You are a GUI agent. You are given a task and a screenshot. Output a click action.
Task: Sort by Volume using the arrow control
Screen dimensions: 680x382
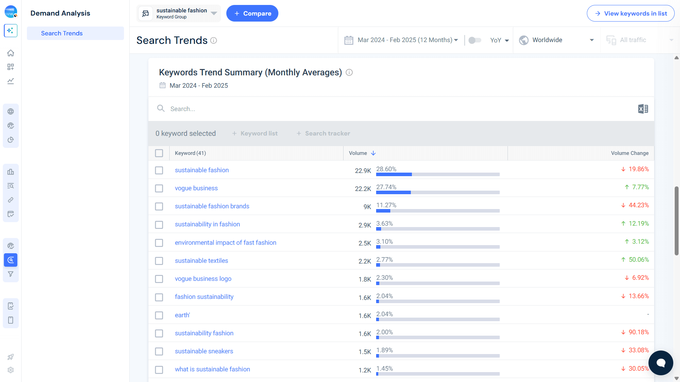[373, 153]
